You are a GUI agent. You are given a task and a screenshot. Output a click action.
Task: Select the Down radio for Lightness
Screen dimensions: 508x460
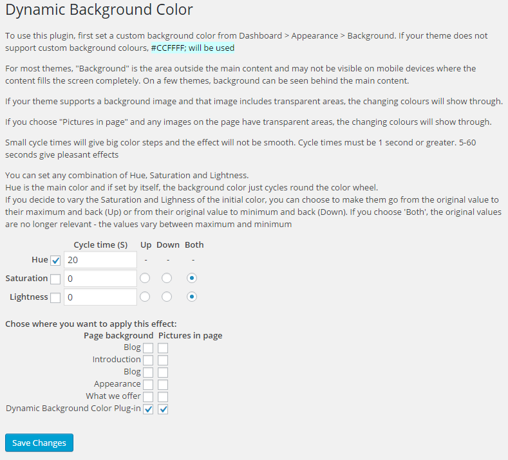tap(167, 297)
